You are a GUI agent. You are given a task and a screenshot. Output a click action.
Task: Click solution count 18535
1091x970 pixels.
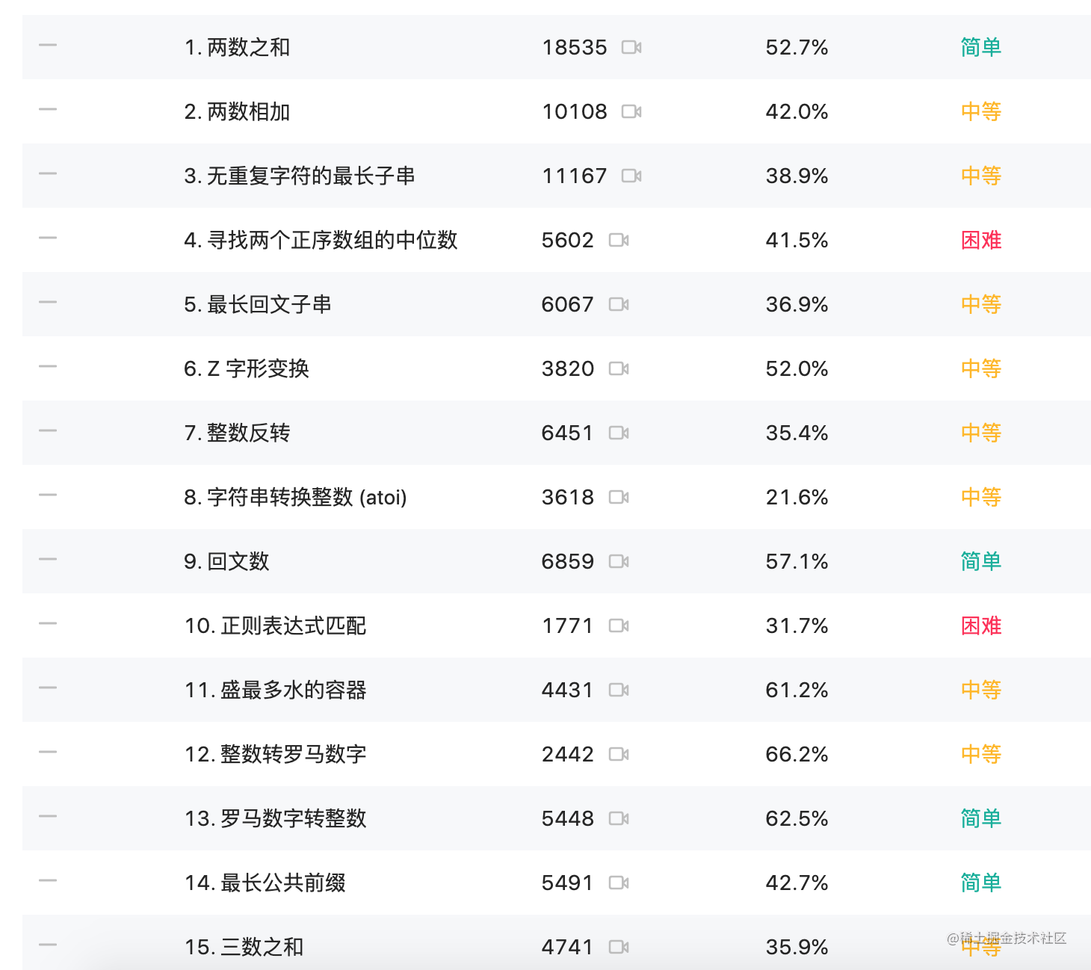coord(575,47)
